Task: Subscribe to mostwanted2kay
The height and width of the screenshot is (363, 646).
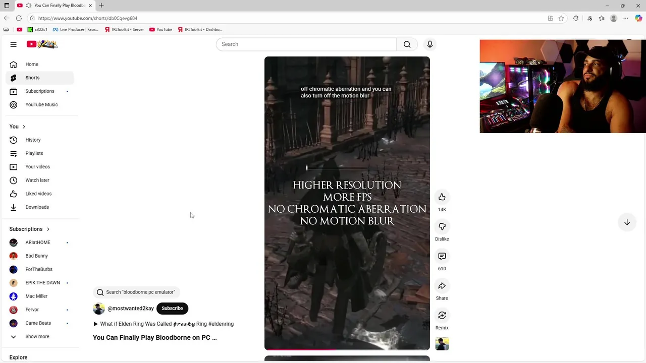Action: tap(172, 309)
